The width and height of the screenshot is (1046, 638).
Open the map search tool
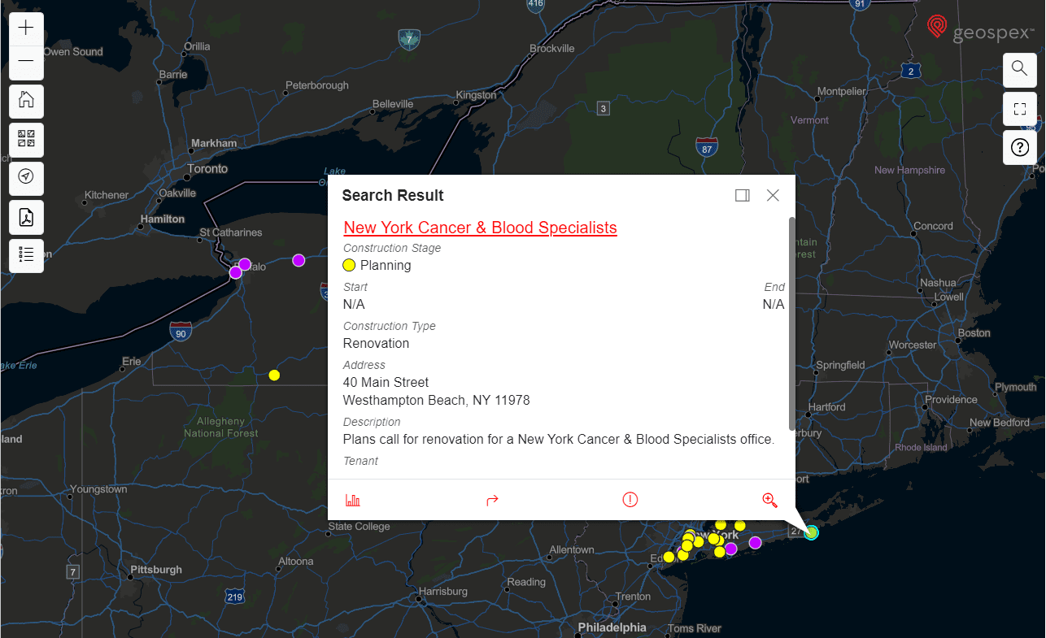point(1019,68)
